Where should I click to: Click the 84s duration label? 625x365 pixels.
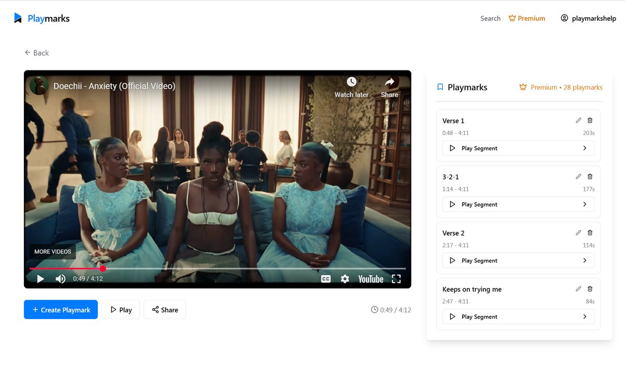[x=590, y=301]
